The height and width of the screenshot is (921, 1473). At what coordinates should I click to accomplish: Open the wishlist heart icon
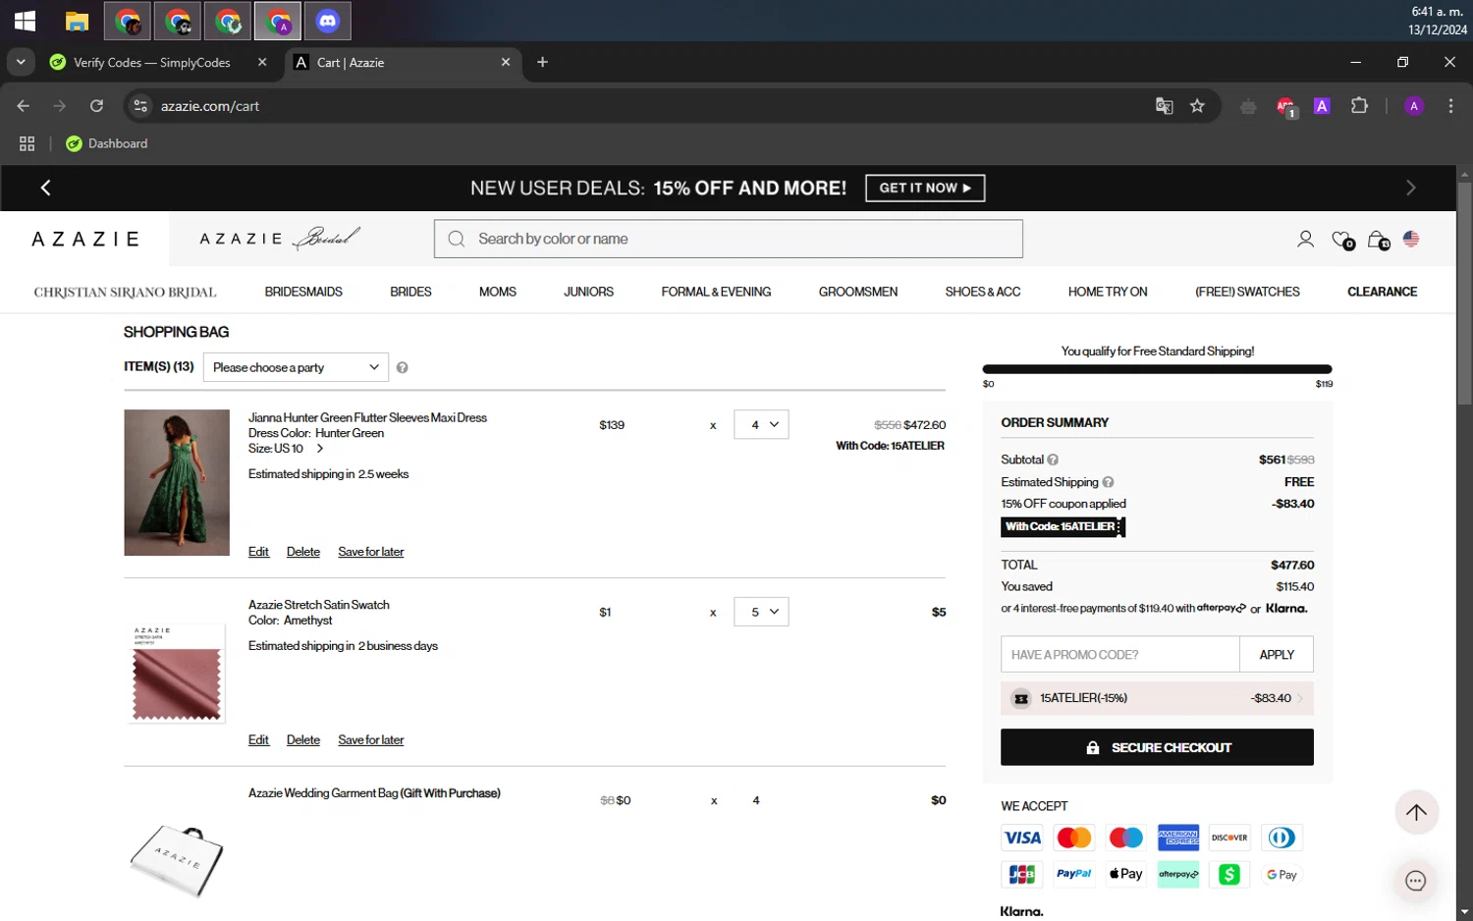click(x=1342, y=240)
